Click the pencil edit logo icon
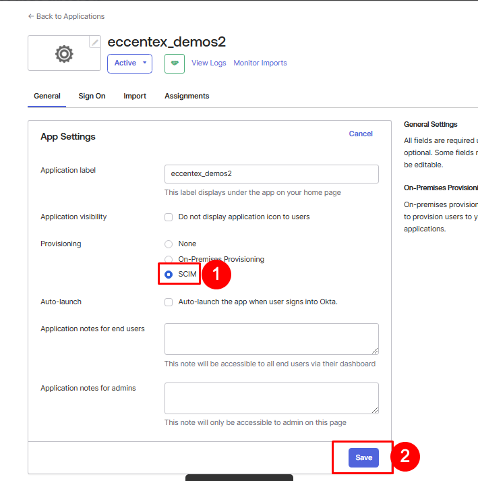This screenshot has width=478, height=481. pyautogui.click(x=95, y=42)
